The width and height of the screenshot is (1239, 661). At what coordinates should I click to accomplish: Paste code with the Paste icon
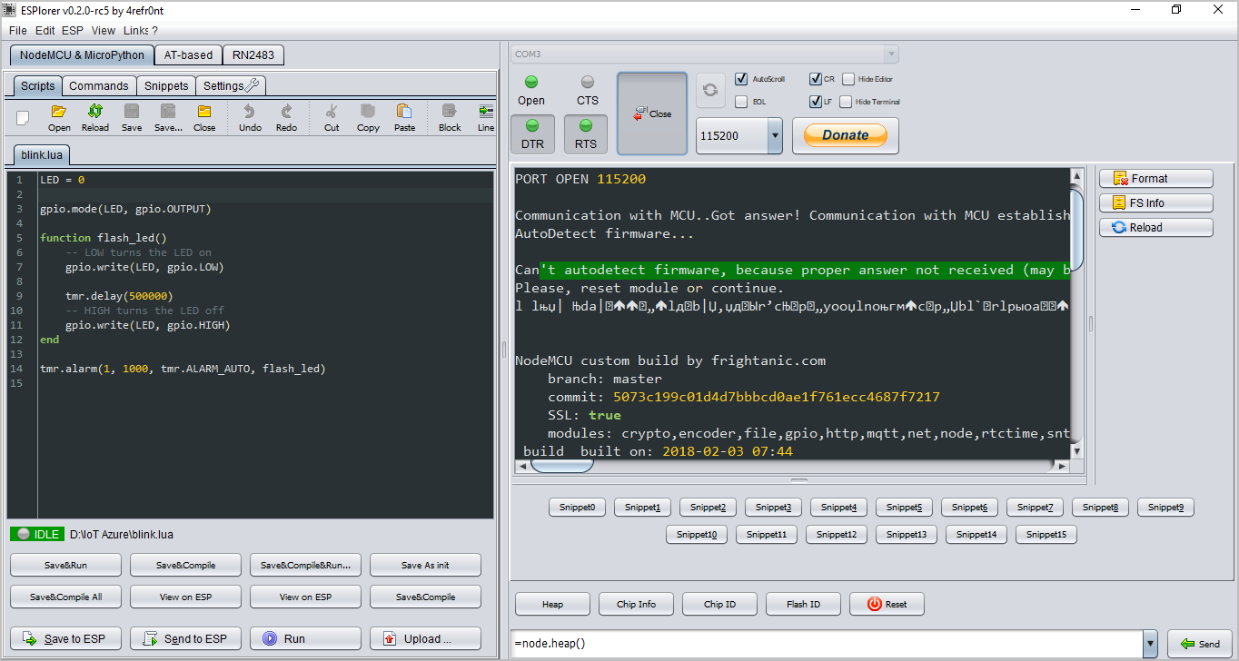[x=403, y=116]
